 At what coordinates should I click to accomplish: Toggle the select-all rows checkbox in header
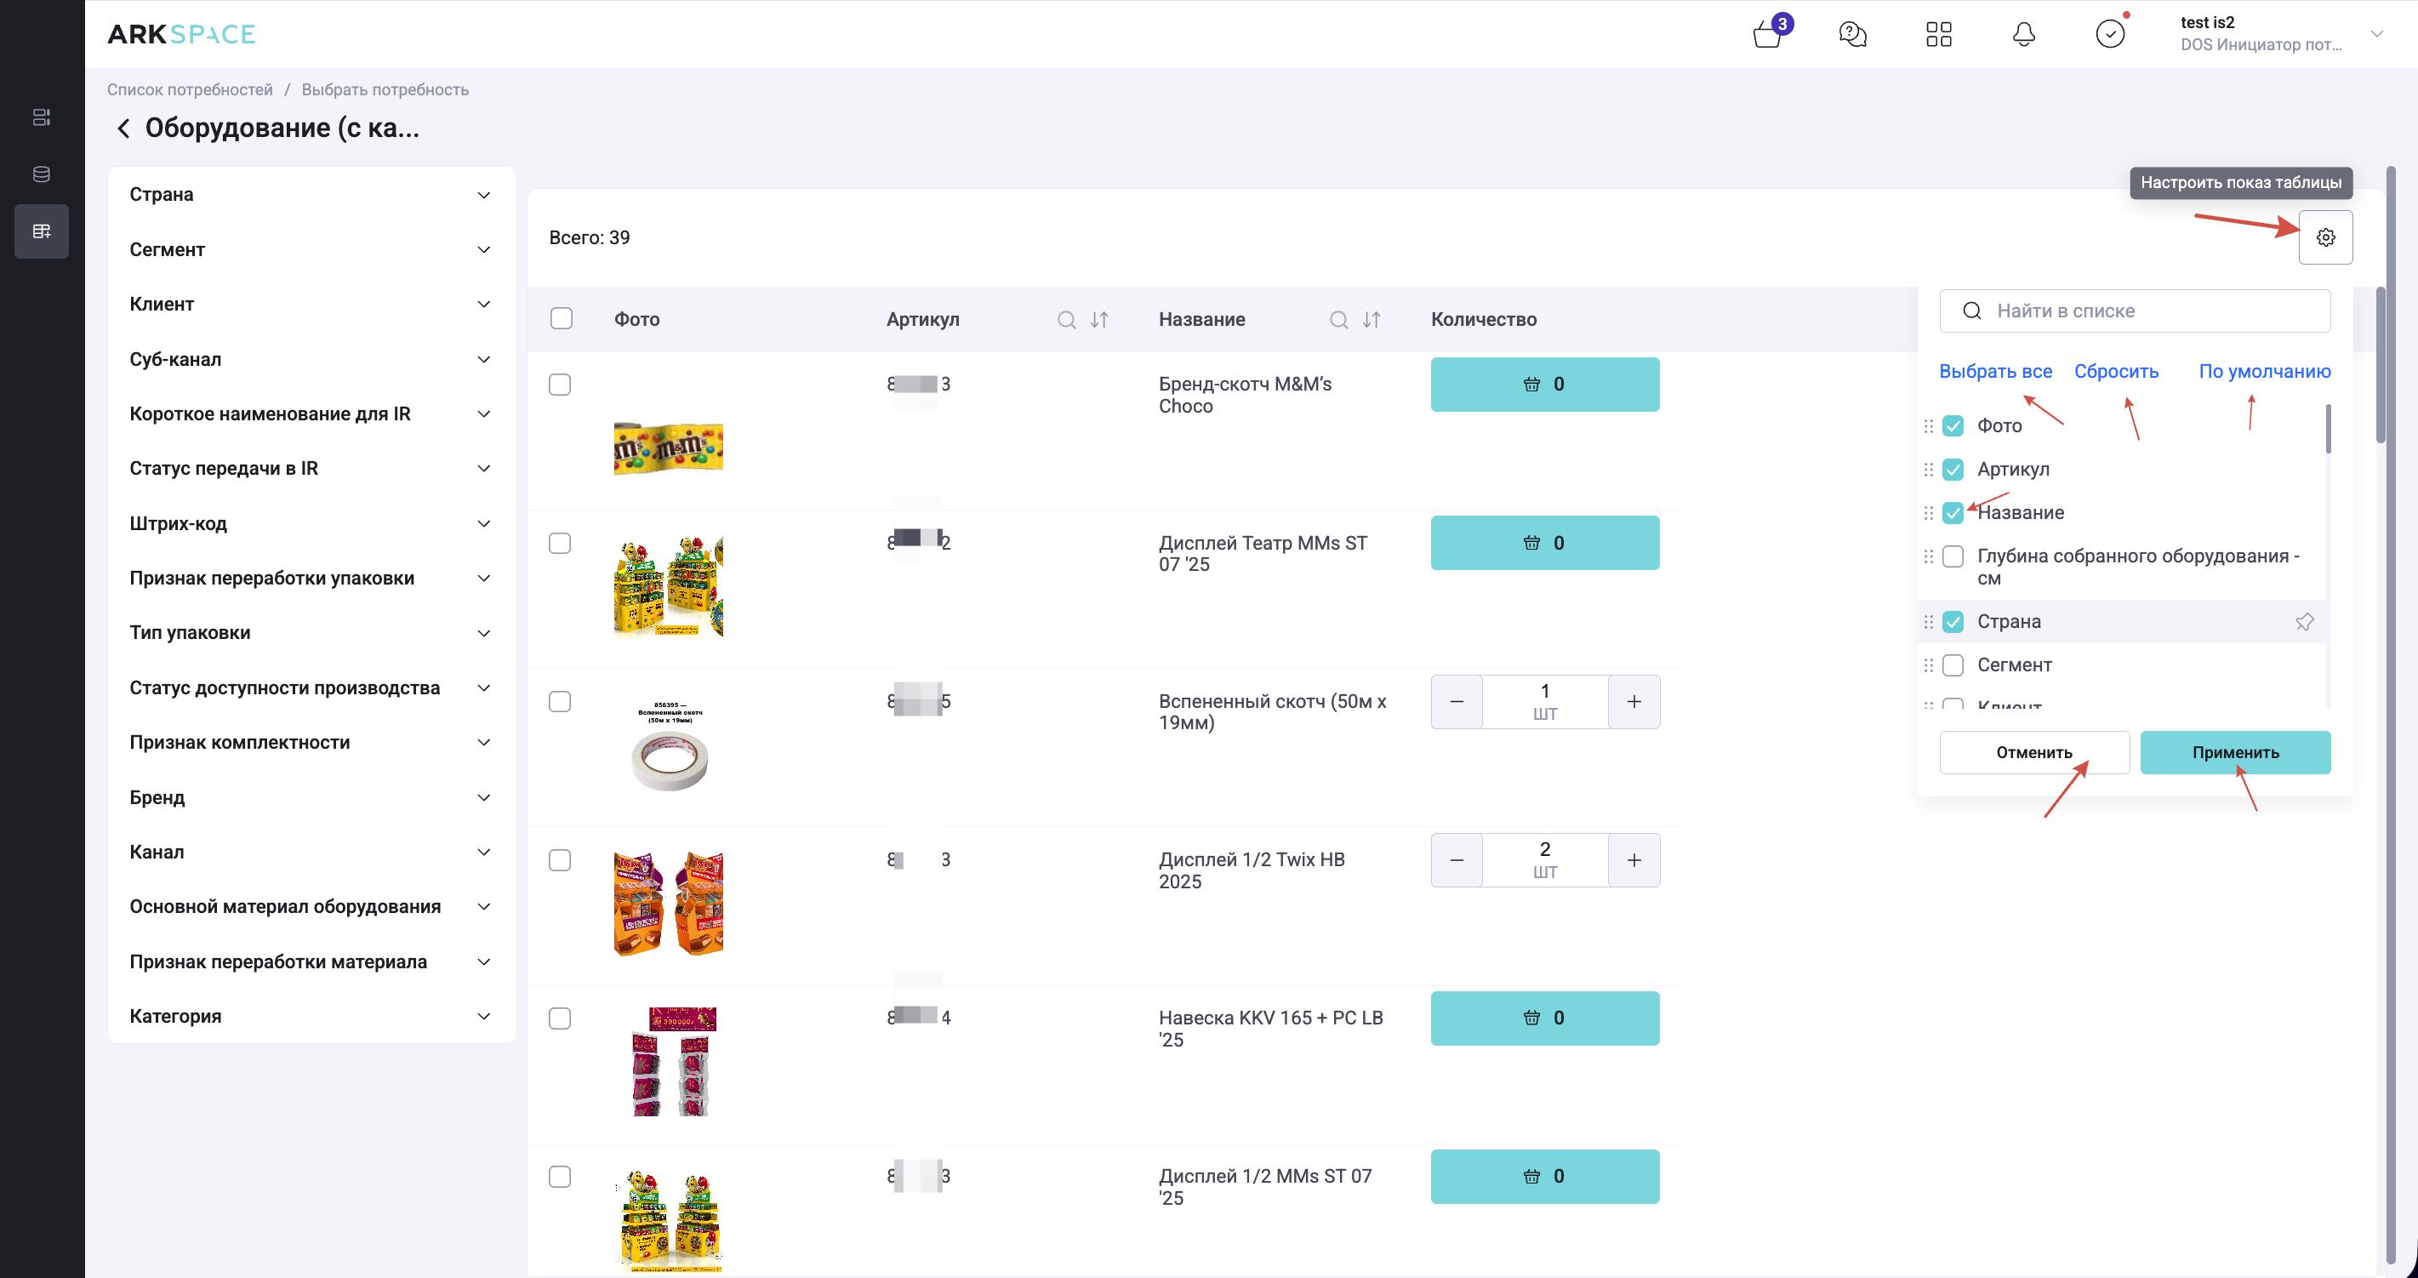(562, 318)
